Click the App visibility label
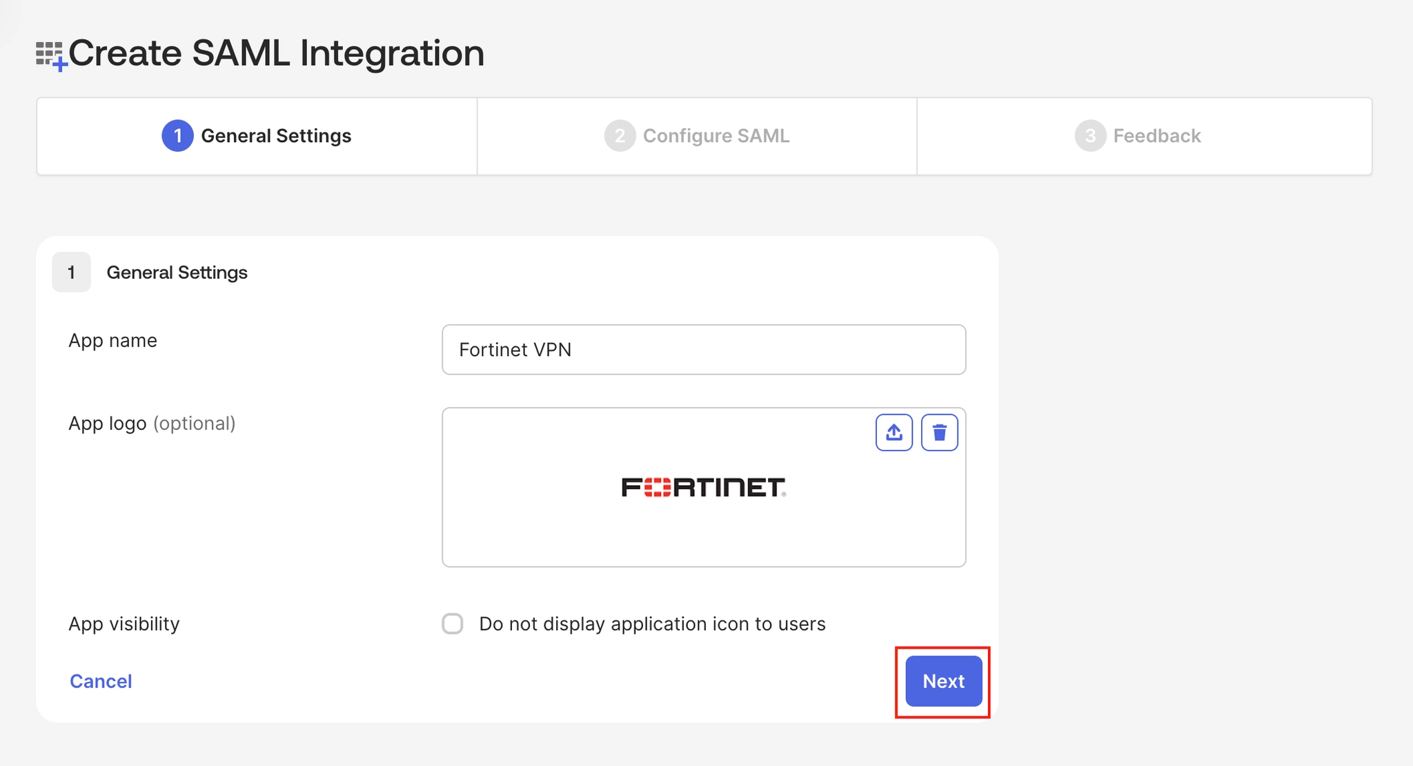The height and width of the screenshot is (766, 1413). (124, 624)
